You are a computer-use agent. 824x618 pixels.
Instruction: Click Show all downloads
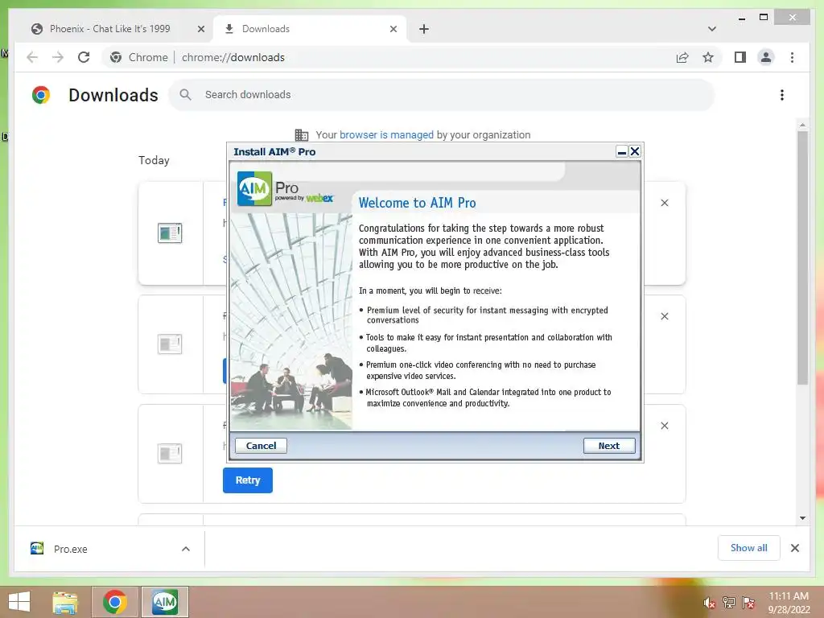tap(749, 548)
